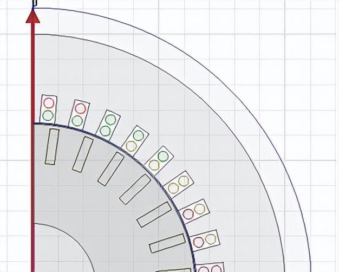Select red coil in seventh stator slot from the axis
The image size is (339, 272).
click(x=188, y=214)
